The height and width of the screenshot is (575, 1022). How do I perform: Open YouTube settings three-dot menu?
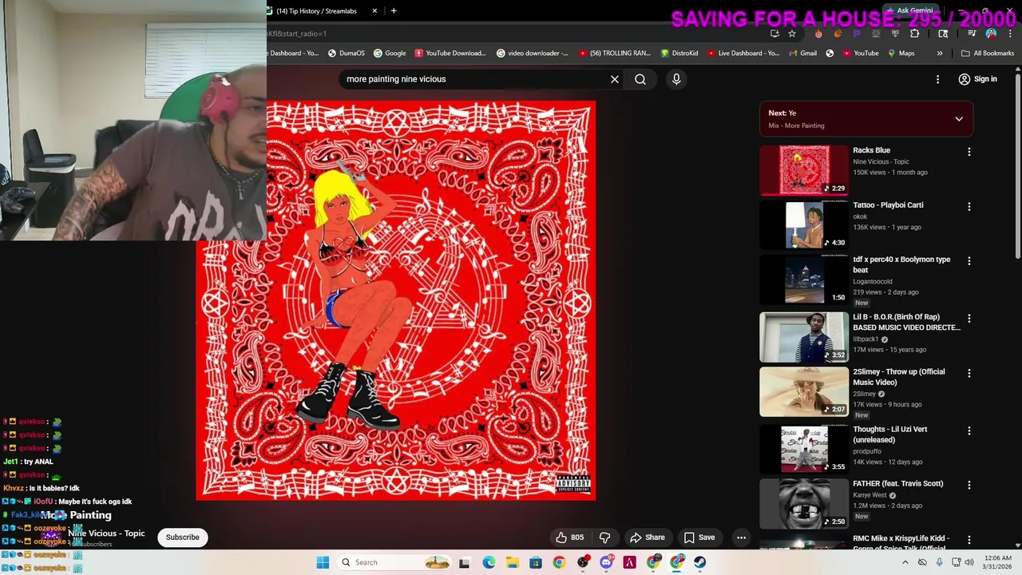coord(938,79)
